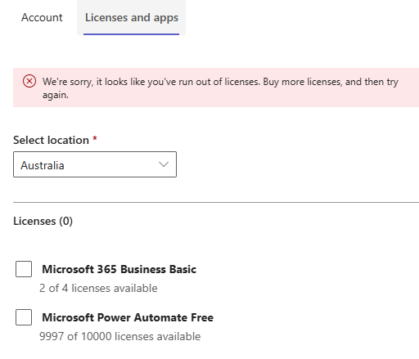This screenshot has width=419, height=359.
Task: Click the word 'again.' in error banner
Action: coord(56,95)
